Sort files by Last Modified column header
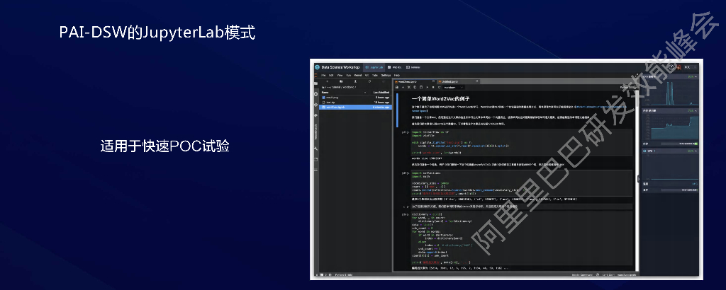The image size is (726, 290). coord(381,93)
